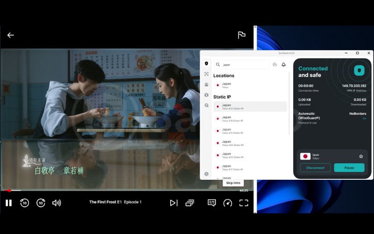Enter fullscreen mode in the player
Screen dimensions: 374x234
pos(244,203)
